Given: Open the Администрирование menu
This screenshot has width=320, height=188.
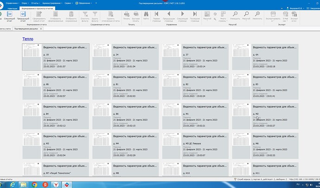Looking at the screenshot, I should (x=52, y=3).
